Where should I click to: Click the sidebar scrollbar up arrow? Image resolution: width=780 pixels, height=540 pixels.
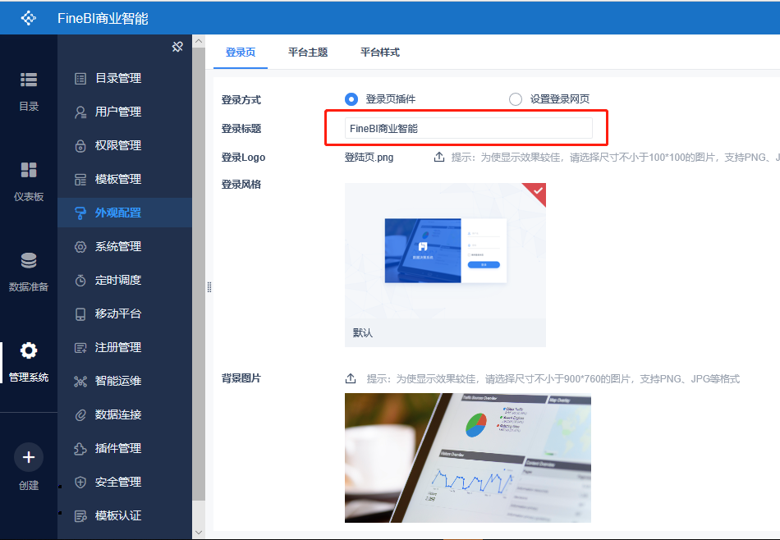[x=199, y=41]
